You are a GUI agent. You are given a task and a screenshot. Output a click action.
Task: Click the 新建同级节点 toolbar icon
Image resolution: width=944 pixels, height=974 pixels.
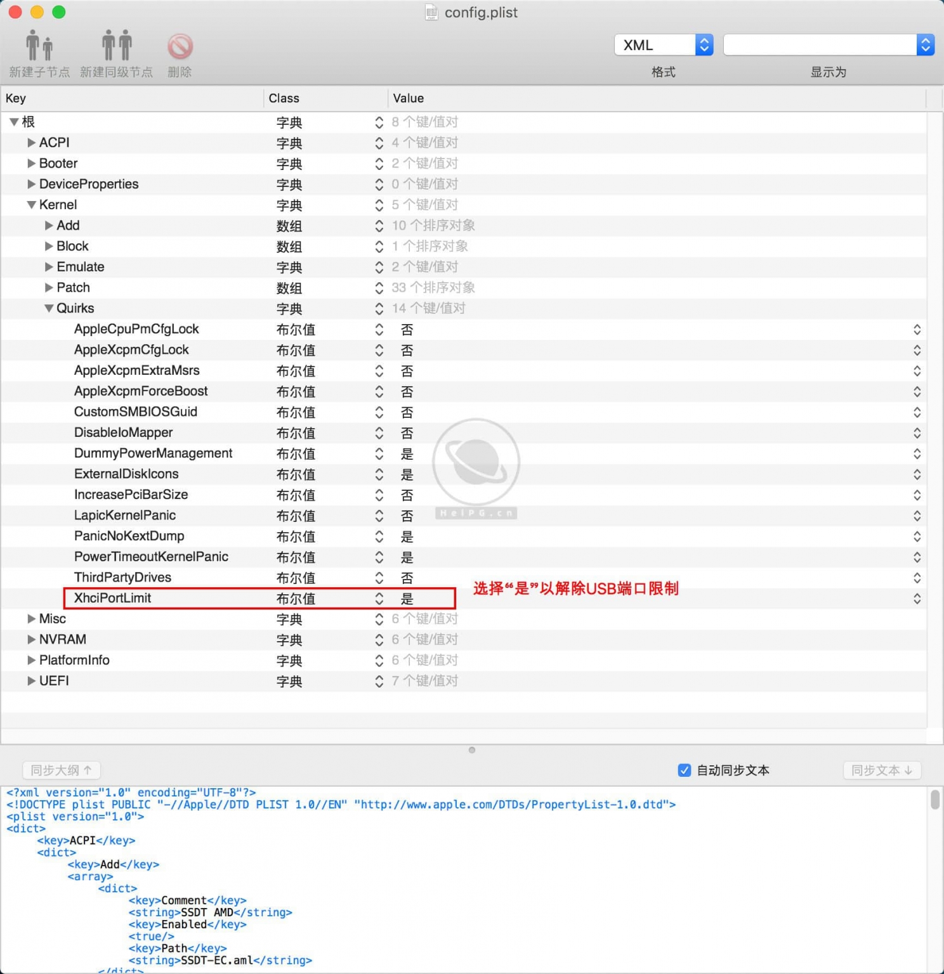(118, 44)
